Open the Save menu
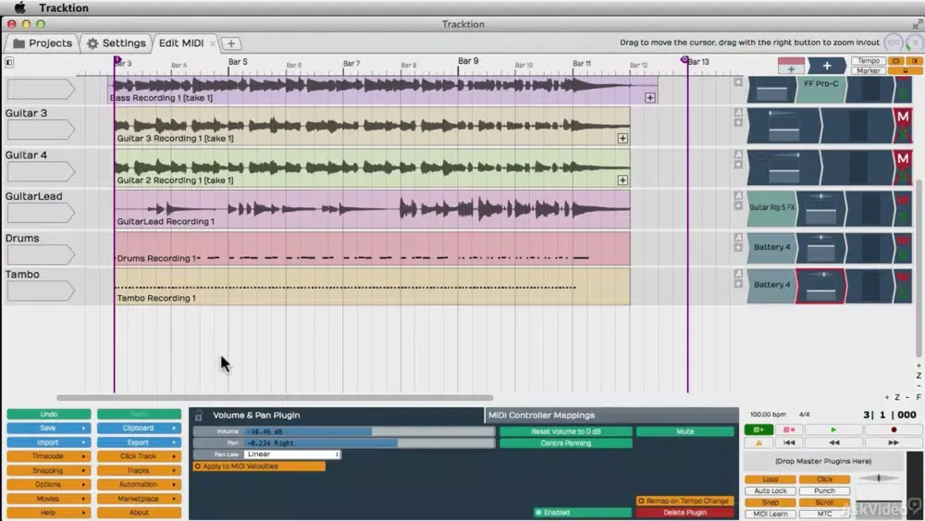This screenshot has width=925, height=521. pyautogui.click(x=48, y=428)
